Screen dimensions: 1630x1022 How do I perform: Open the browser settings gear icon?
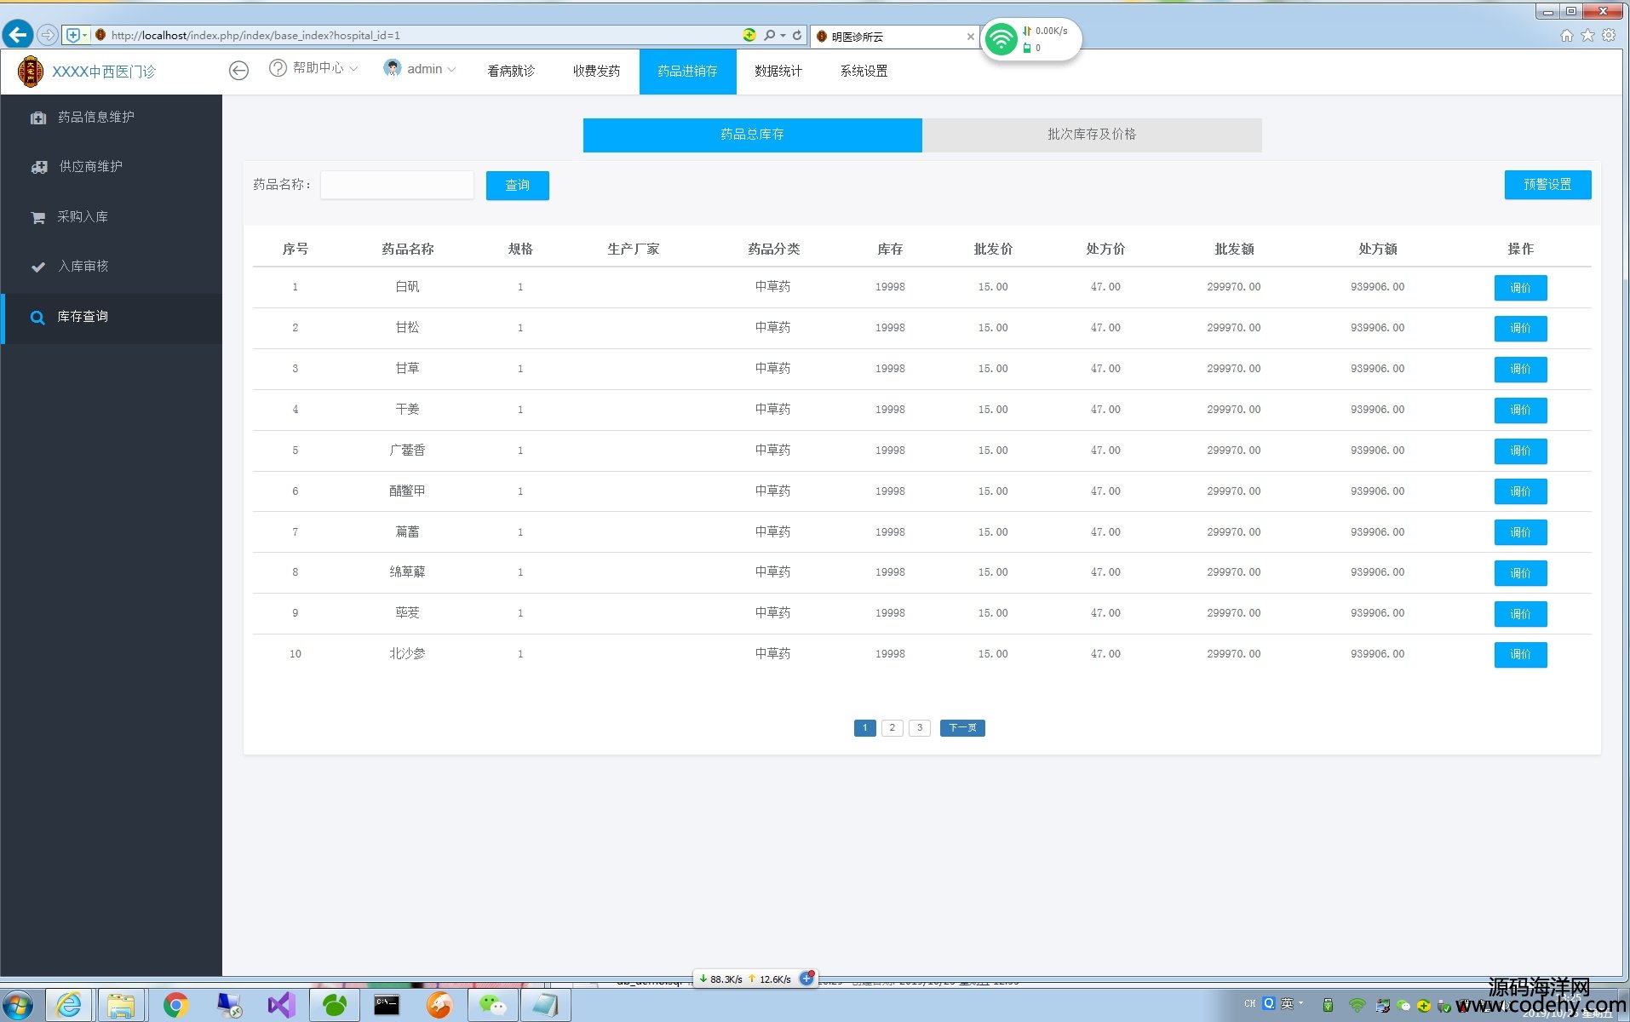tap(1609, 35)
